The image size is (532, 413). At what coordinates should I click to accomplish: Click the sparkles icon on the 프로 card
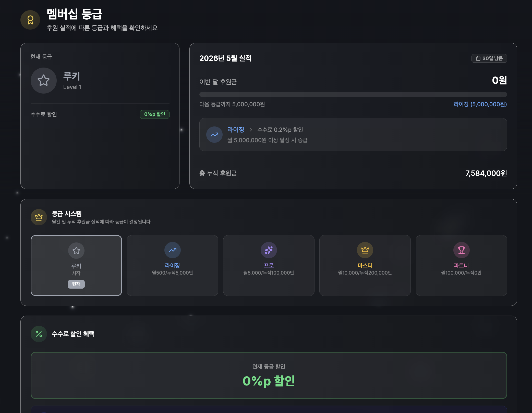[x=269, y=250]
